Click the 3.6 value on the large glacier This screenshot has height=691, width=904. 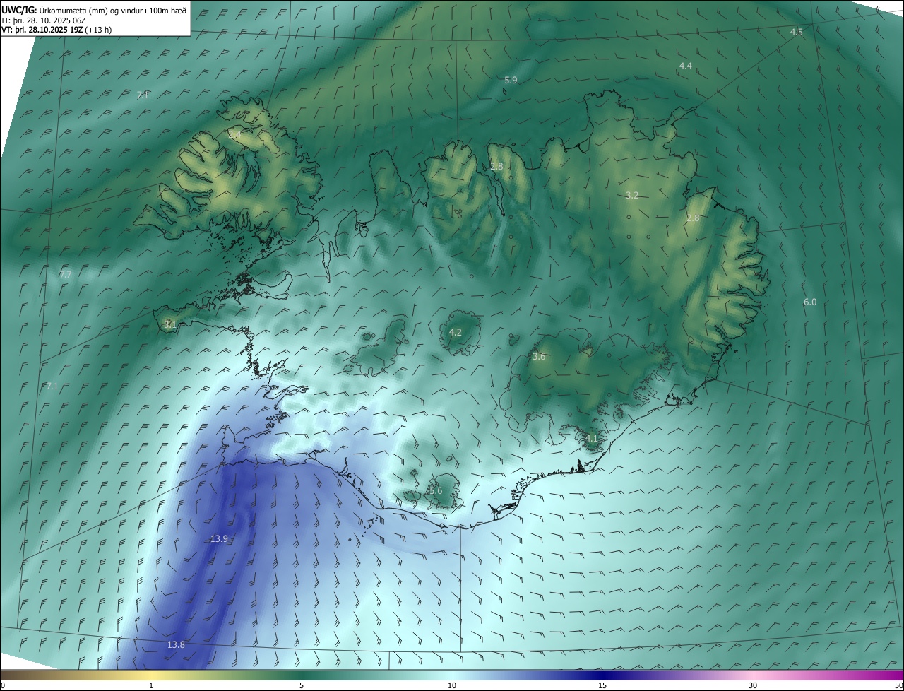pos(539,357)
